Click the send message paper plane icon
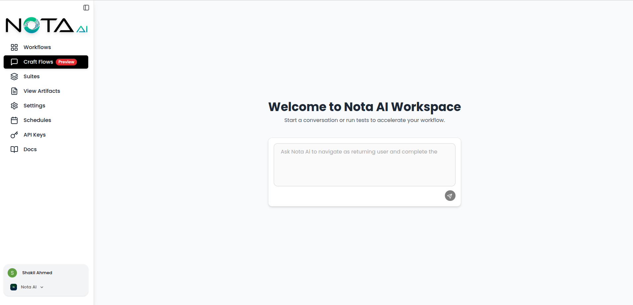633x305 pixels. click(x=450, y=195)
